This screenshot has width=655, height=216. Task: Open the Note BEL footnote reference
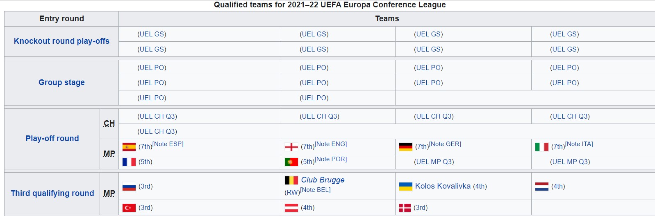tap(315, 190)
